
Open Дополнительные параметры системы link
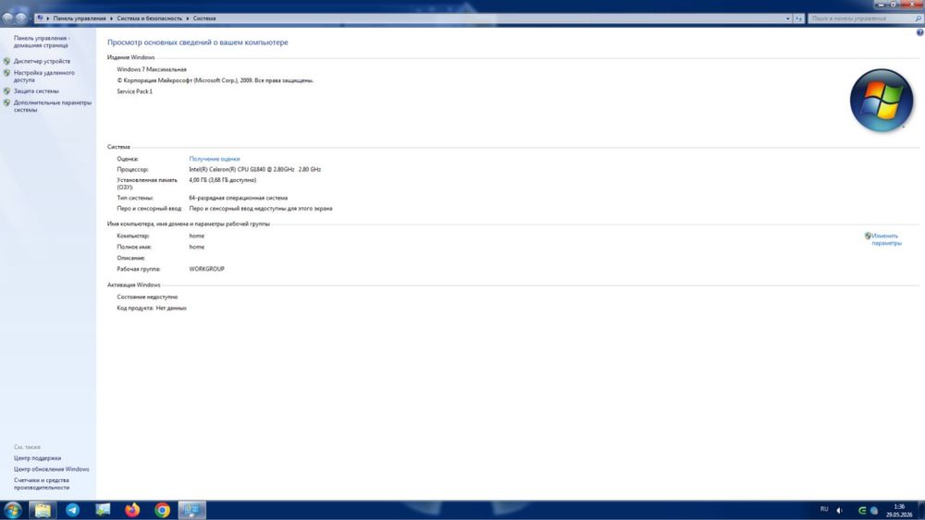coord(53,106)
